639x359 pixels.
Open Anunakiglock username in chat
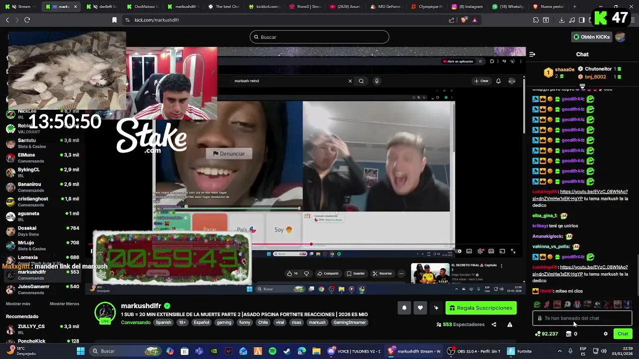point(547,236)
